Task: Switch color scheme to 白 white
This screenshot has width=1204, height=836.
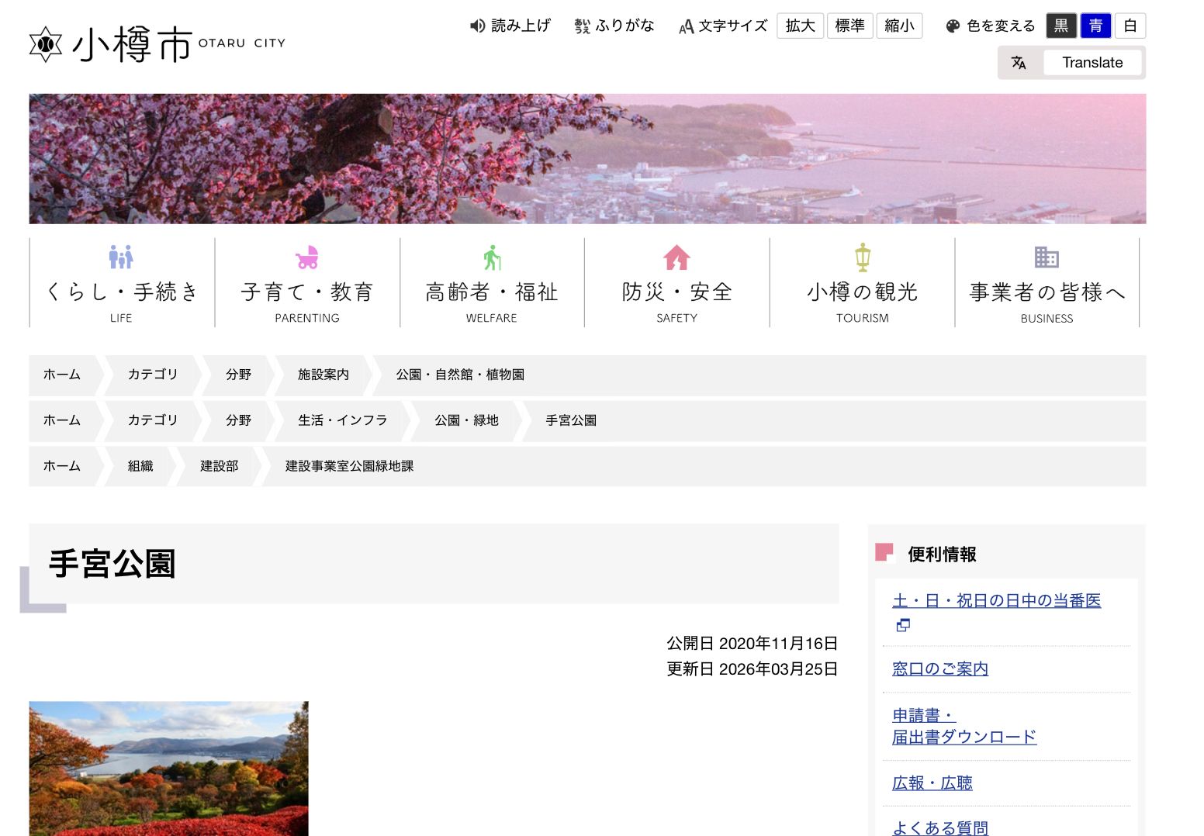Action: click(x=1130, y=26)
